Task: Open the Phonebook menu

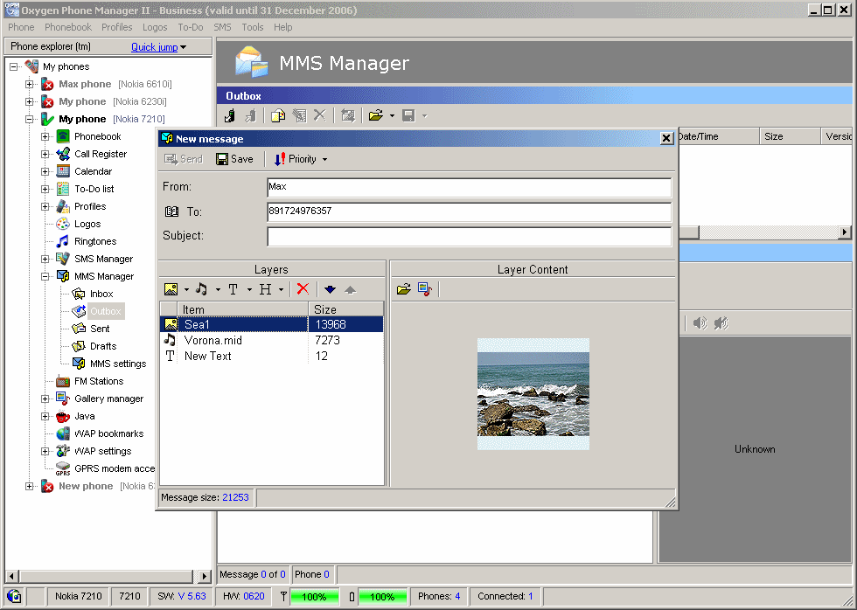Action: 68,27
